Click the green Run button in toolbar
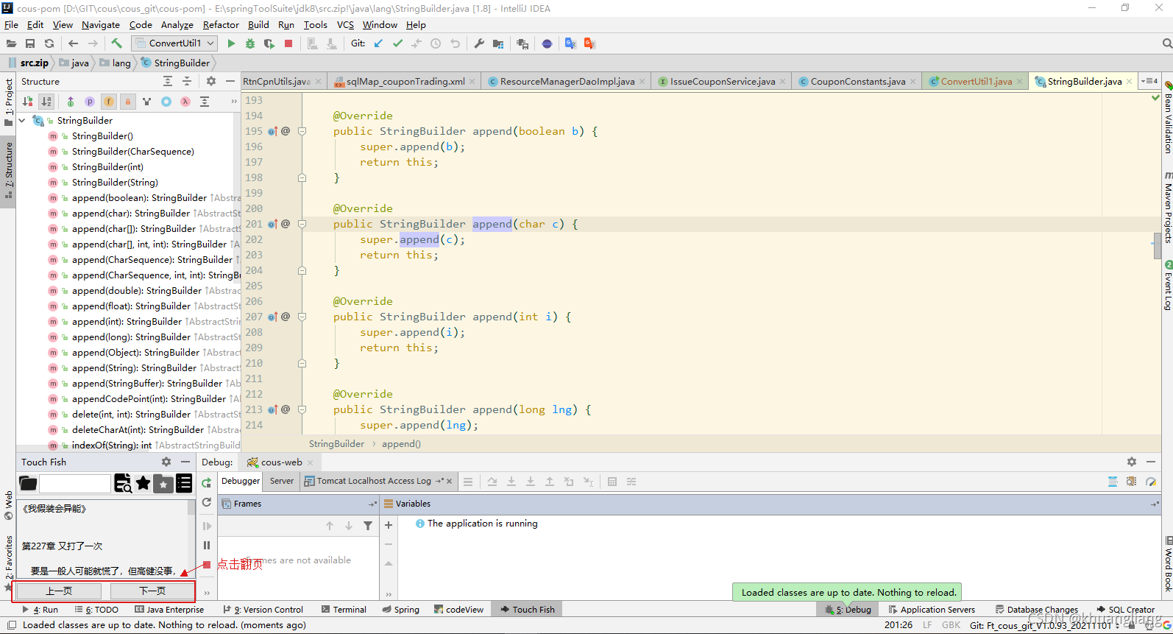Viewport: 1173px width, 634px height. coord(231,43)
